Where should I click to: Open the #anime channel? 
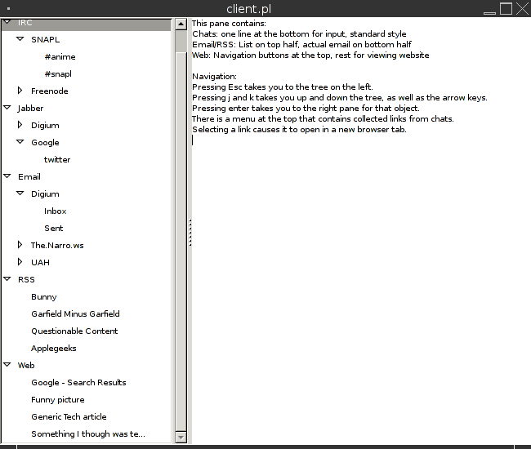coord(60,57)
